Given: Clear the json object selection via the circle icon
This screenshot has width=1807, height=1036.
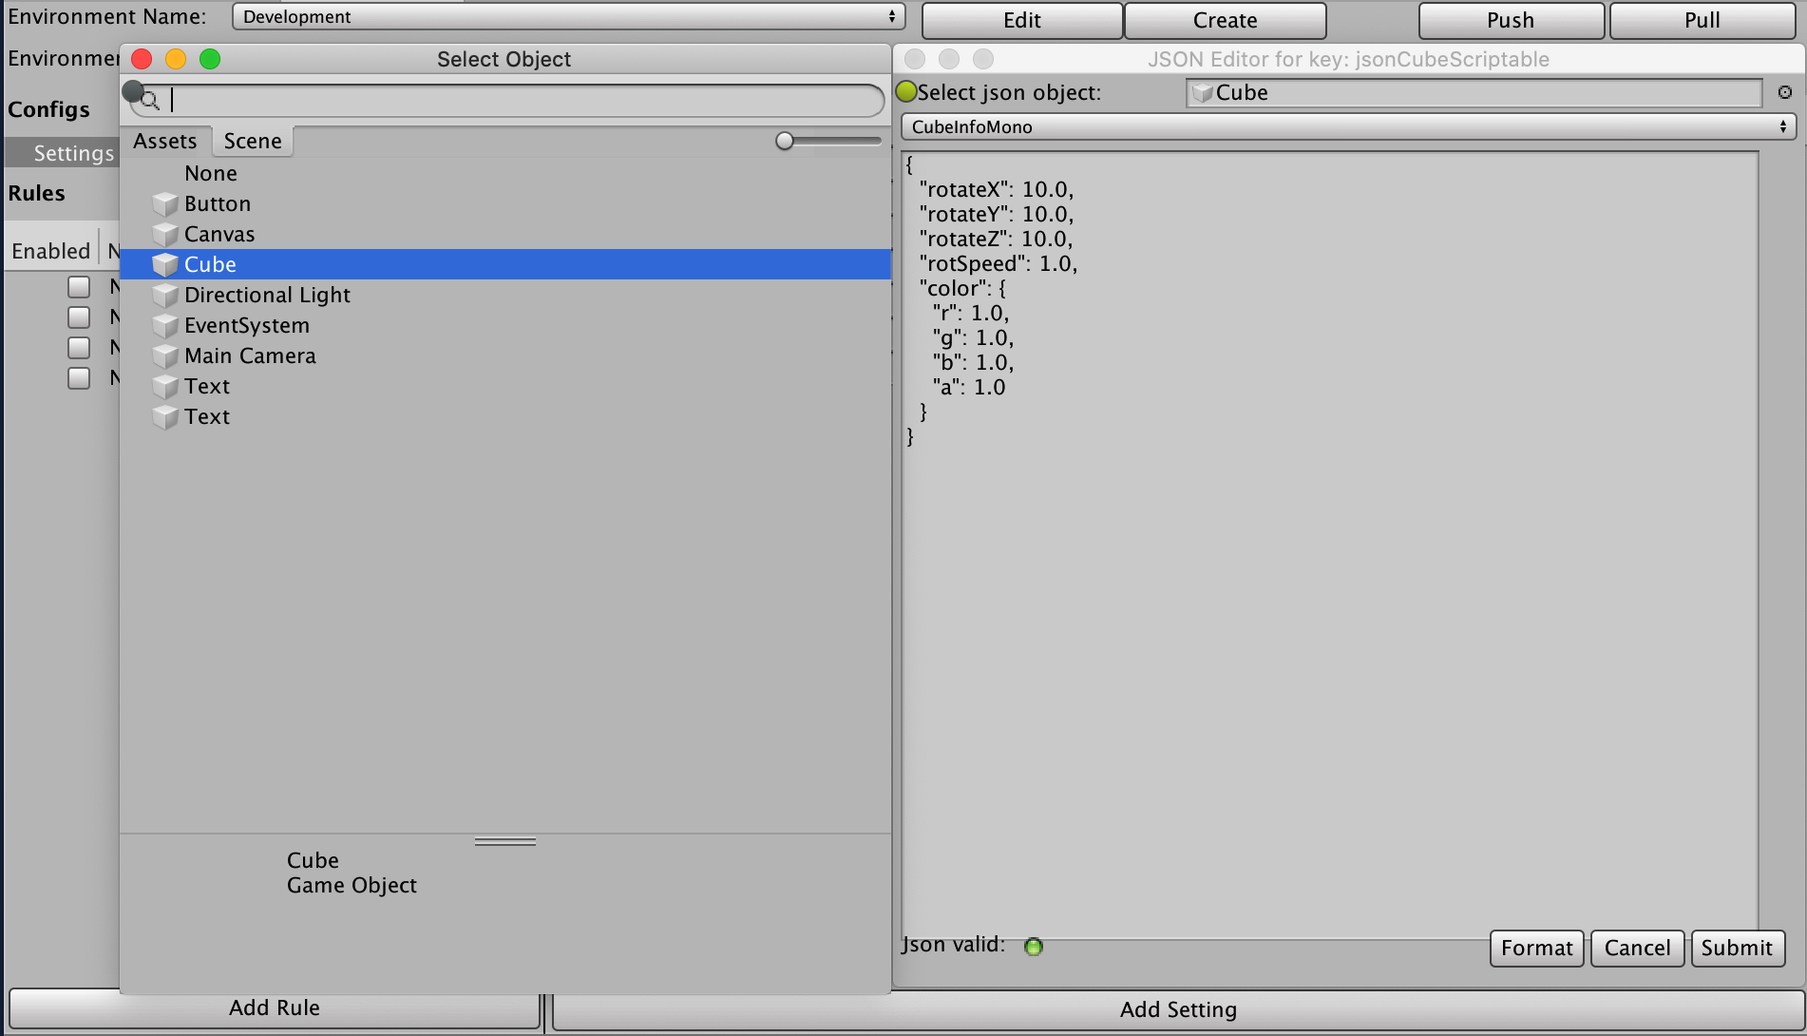Looking at the screenshot, I should [1785, 92].
